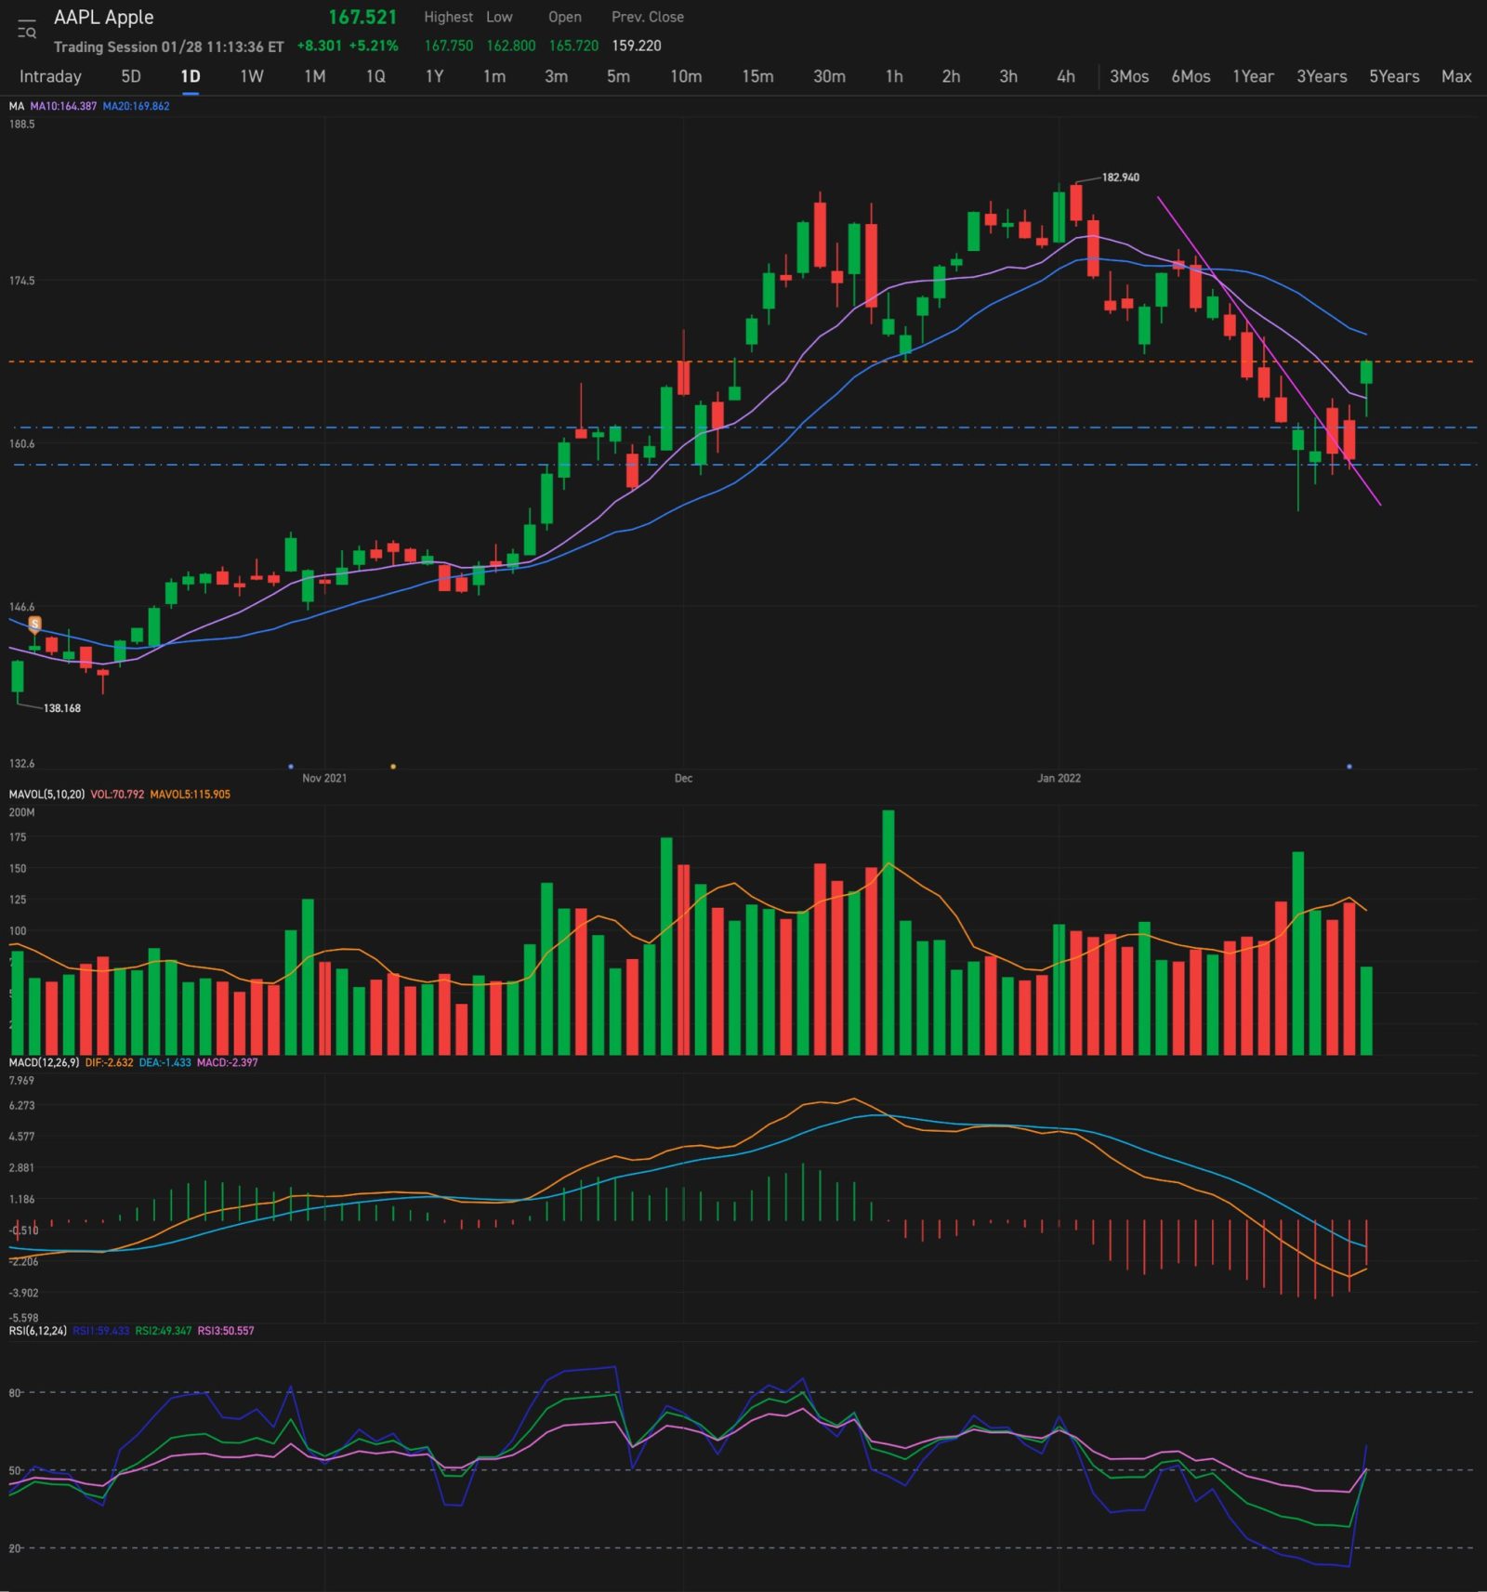Viewport: 1487px width, 1592px height.
Task: Click the +5.21% change percentage
Action: 374,46
